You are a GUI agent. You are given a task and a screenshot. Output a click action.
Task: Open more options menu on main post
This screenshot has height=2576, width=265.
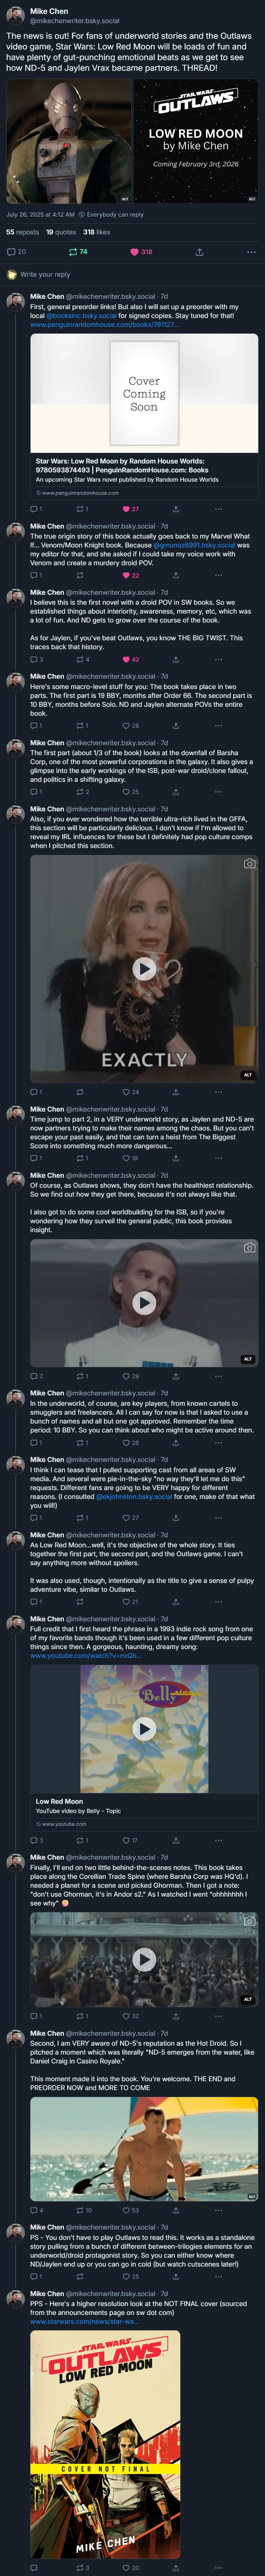point(251,252)
